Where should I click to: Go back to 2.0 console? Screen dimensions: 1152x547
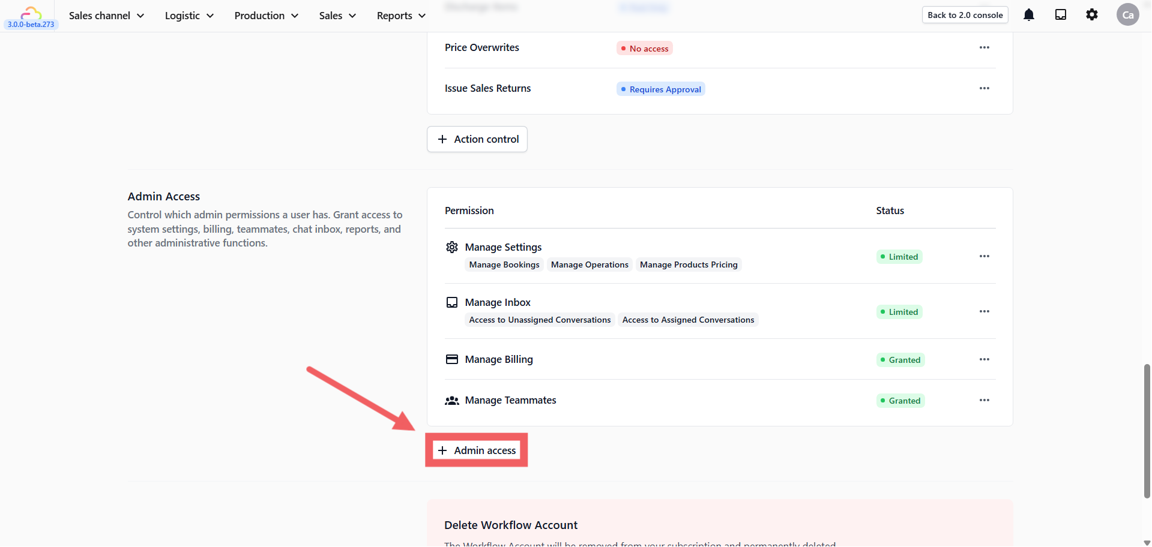(x=965, y=15)
